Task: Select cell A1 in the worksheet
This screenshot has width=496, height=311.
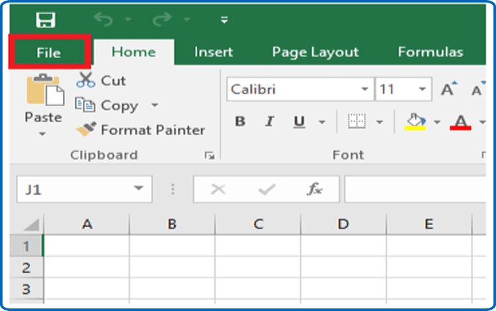Action: click(86, 246)
